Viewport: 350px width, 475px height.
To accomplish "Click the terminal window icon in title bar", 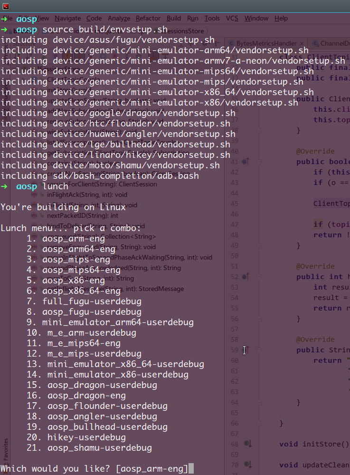I will point(6,6).
